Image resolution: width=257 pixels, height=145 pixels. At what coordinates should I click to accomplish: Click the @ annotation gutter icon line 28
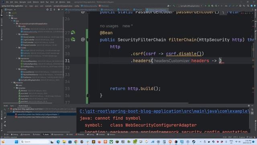(83, 39)
